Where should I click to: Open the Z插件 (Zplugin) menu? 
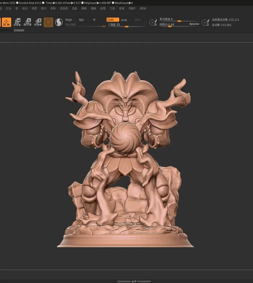click(x=132, y=8)
